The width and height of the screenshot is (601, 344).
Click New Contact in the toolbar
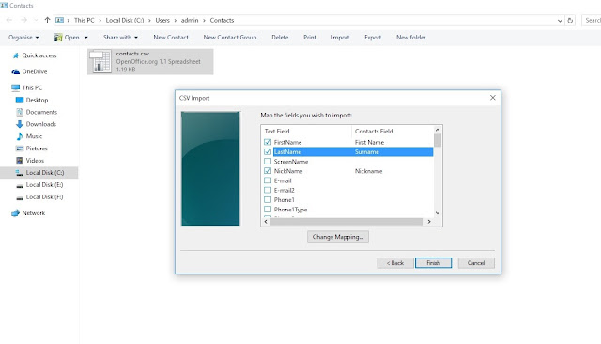171,38
